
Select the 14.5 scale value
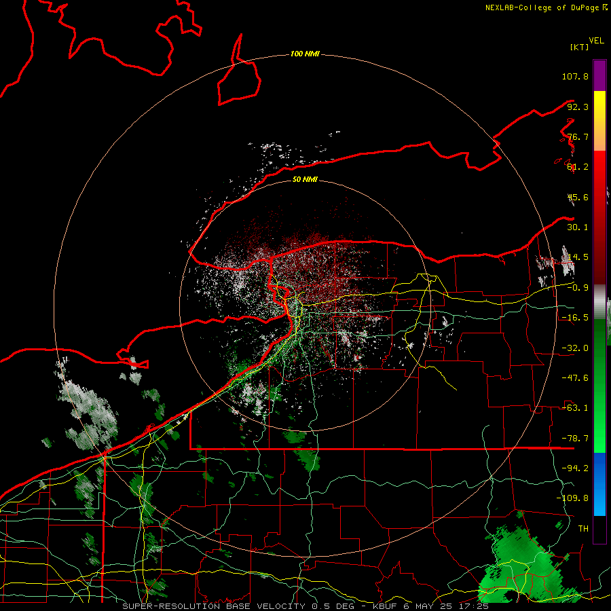(x=578, y=257)
